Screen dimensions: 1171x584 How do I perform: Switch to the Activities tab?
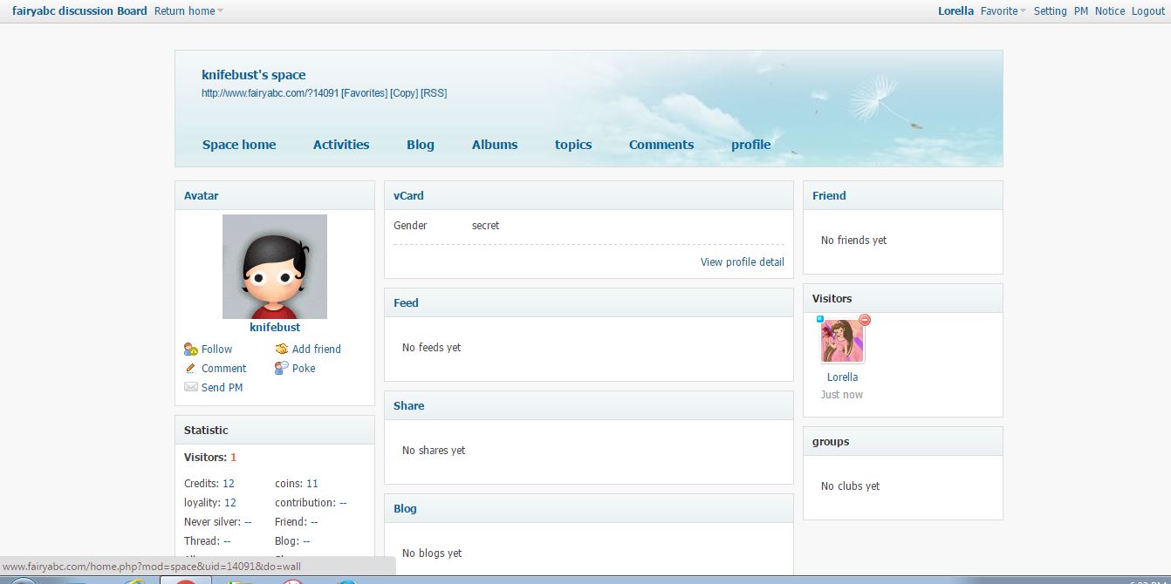tap(341, 145)
